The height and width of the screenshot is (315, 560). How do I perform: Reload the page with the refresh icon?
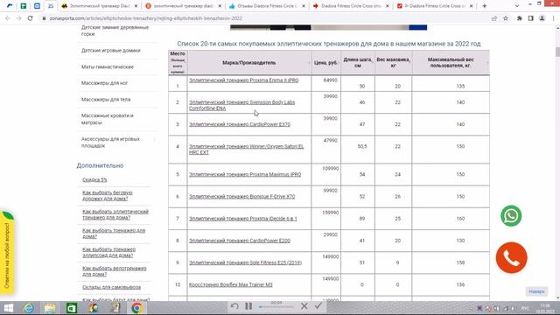(30, 18)
